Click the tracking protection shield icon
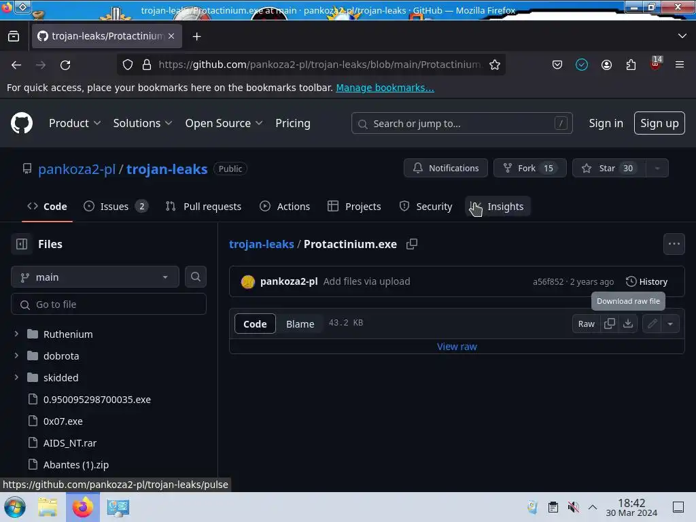This screenshot has height=522, width=696. (128, 65)
